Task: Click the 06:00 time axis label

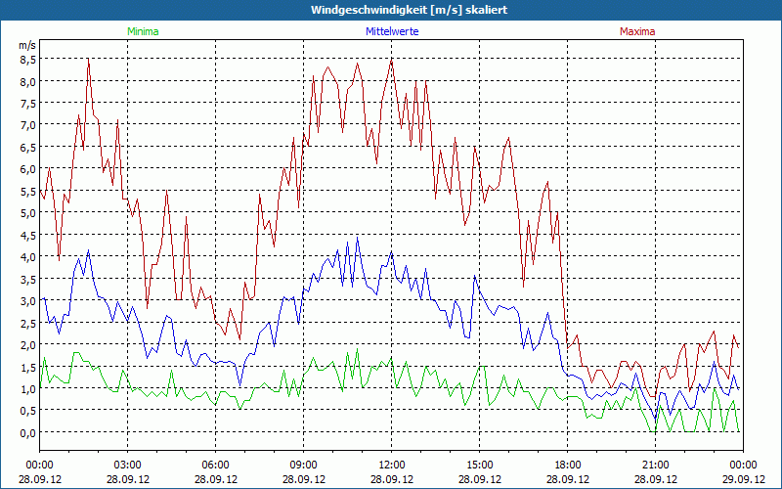Action: 215,466
